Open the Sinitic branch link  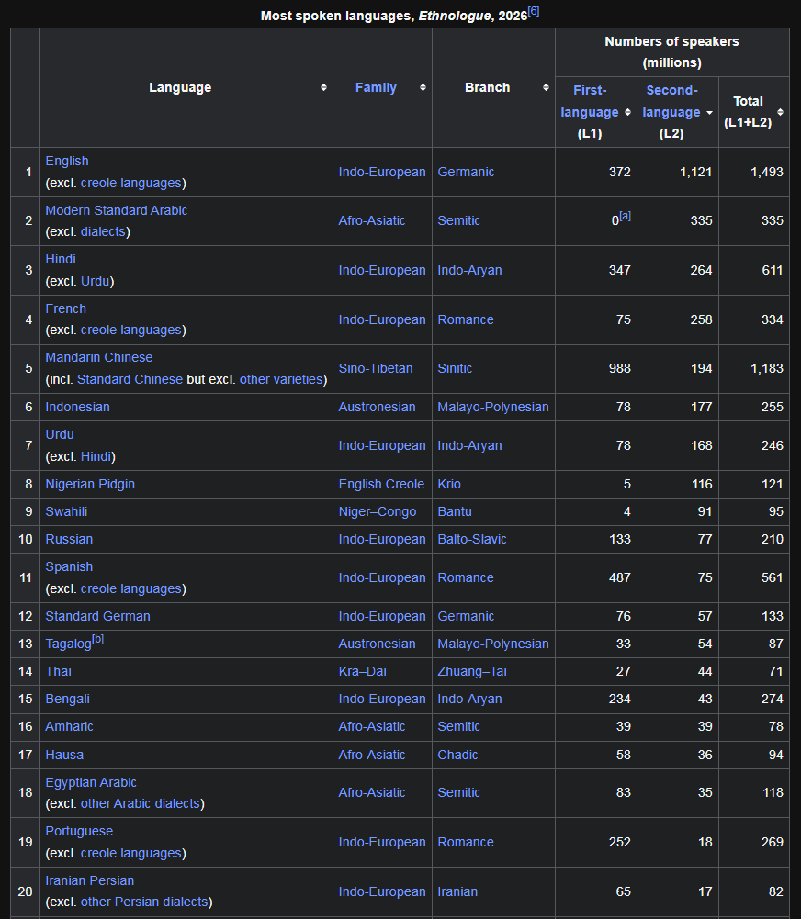pyautogui.click(x=455, y=368)
